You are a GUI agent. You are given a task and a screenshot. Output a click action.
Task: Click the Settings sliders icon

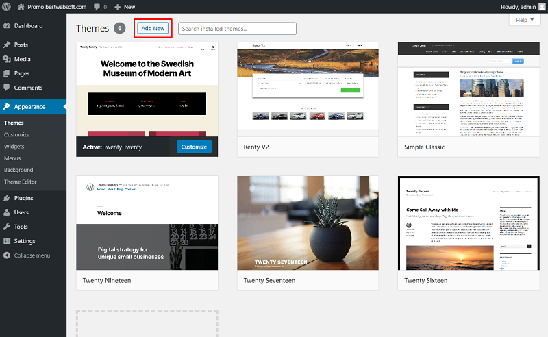[7, 241]
